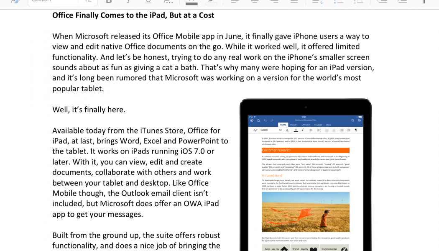The height and width of the screenshot is (251, 439).
Task: Open the font size 12 box on iPad
Action: pyautogui.click(x=280, y=130)
